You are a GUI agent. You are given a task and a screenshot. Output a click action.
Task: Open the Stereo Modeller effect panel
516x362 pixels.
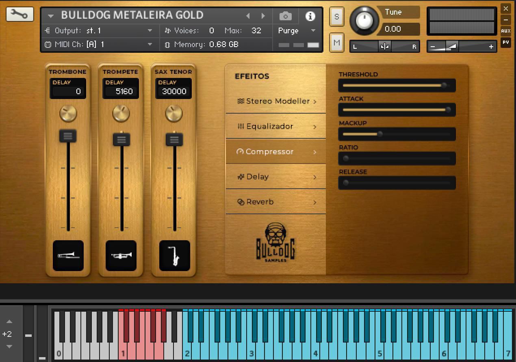click(276, 101)
